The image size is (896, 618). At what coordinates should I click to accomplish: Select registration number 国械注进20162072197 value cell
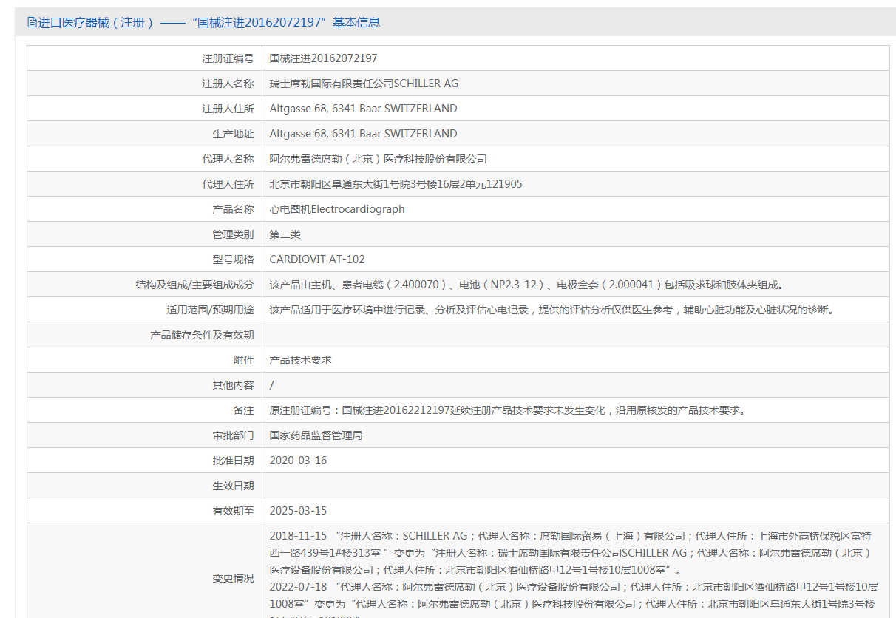click(x=323, y=58)
